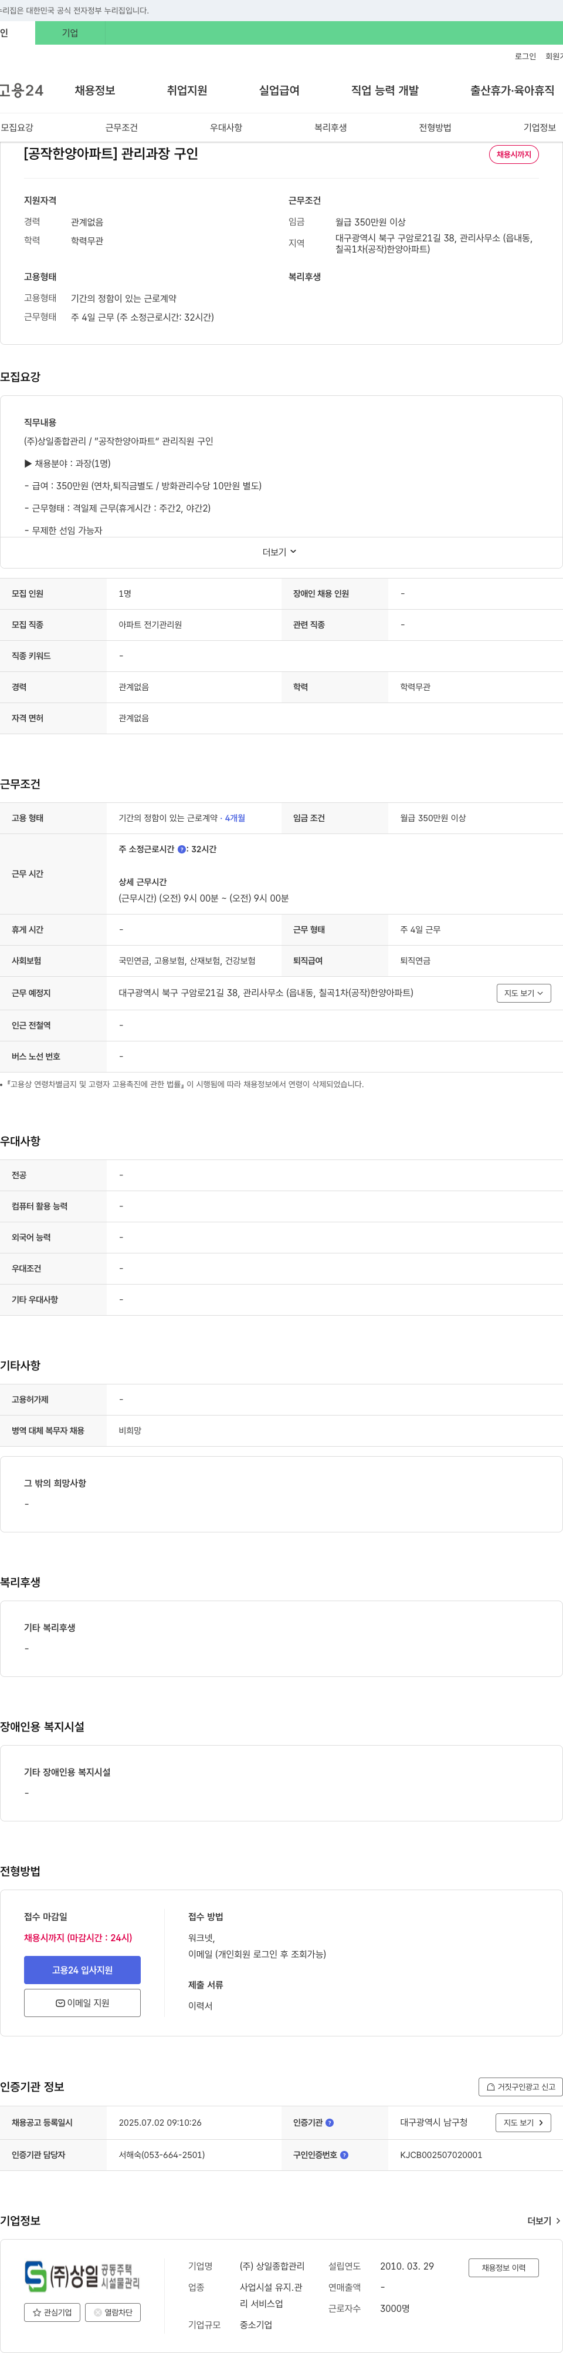
Task: Click the 인증기관 help question-mark icon
Action: point(330,2122)
